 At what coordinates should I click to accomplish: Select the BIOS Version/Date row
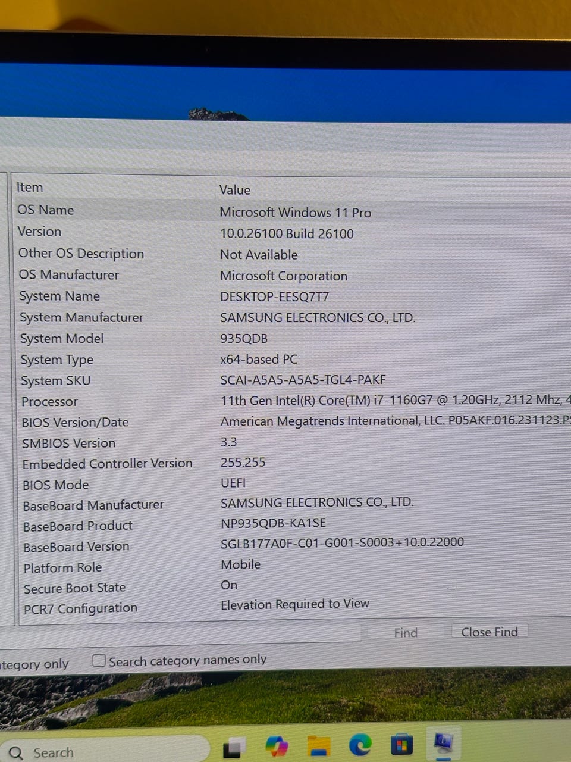(x=293, y=422)
